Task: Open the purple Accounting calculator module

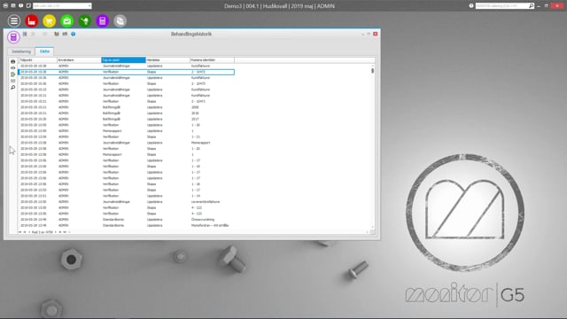Action: tap(103, 21)
